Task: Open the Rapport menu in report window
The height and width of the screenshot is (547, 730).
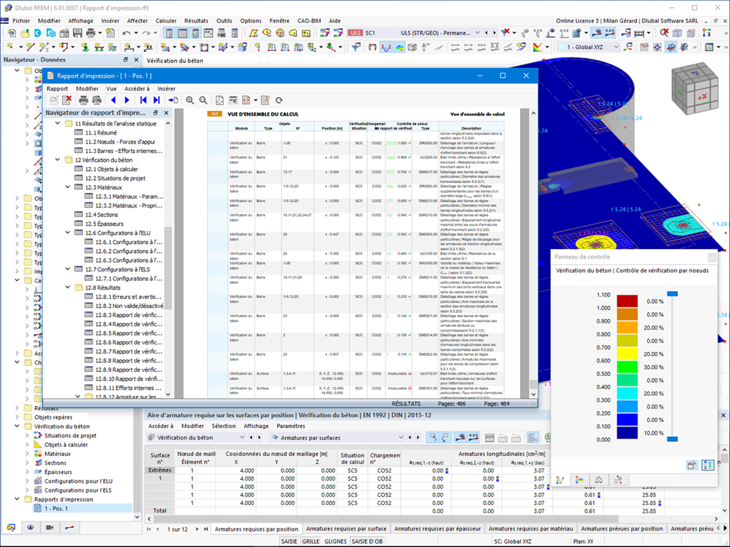Action: pos(57,89)
